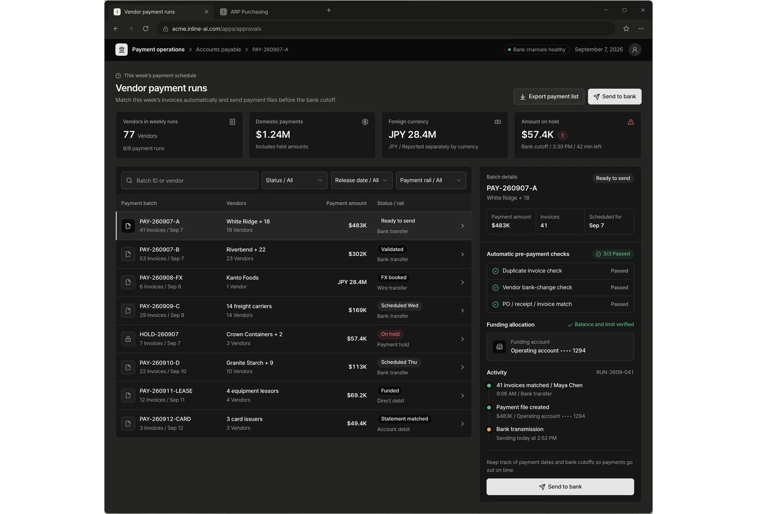The height and width of the screenshot is (514, 757).
Task: Reload the page with the refresh icon
Action: tap(146, 29)
